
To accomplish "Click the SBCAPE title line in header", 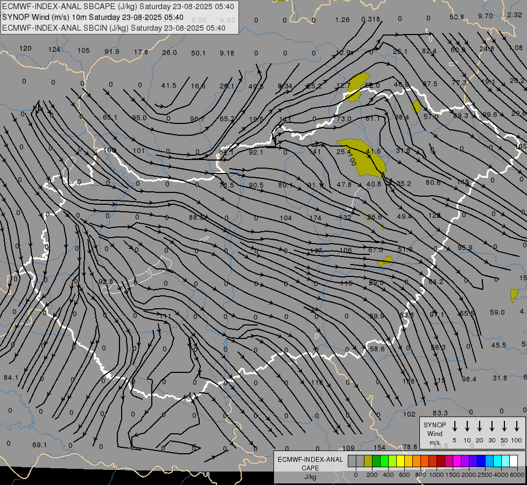I will (118, 6).
